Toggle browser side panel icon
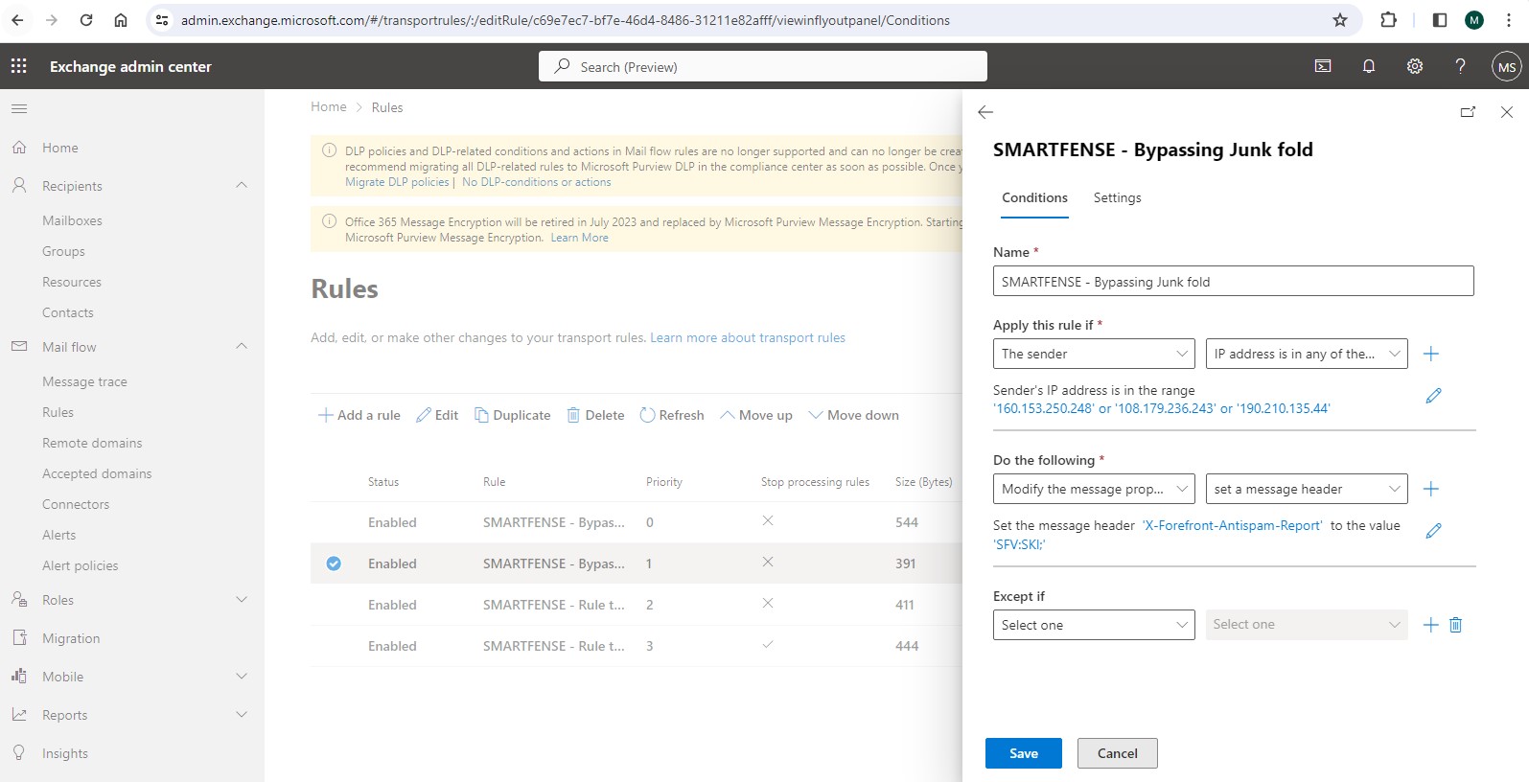The width and height of the screenshot is (1529, 782). coord(1440,20)
